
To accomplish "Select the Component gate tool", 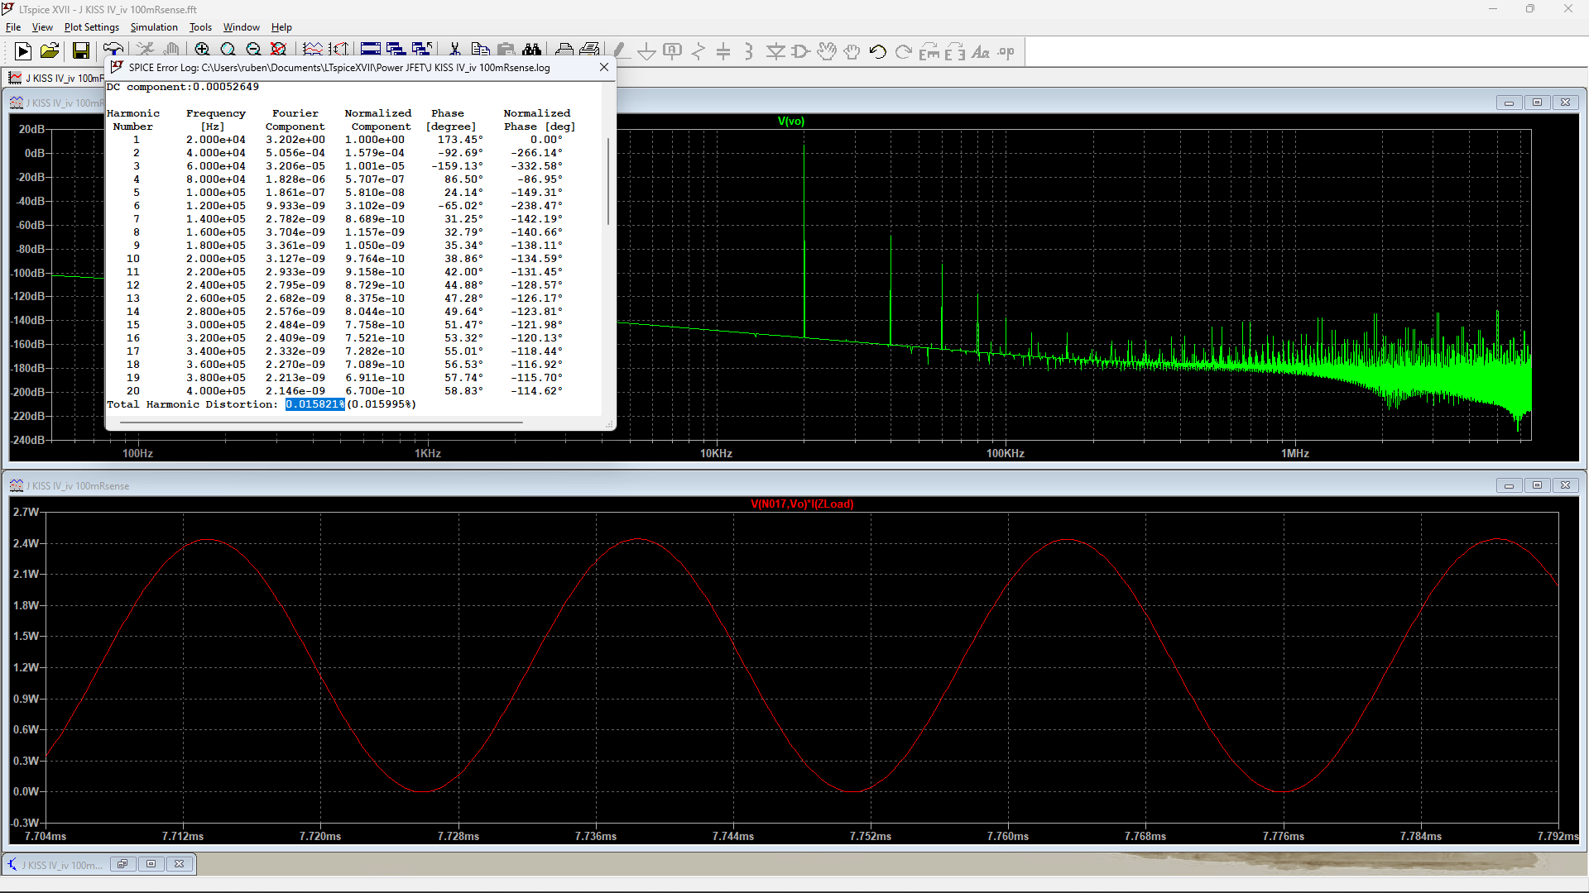I will (x=800, y=51).
